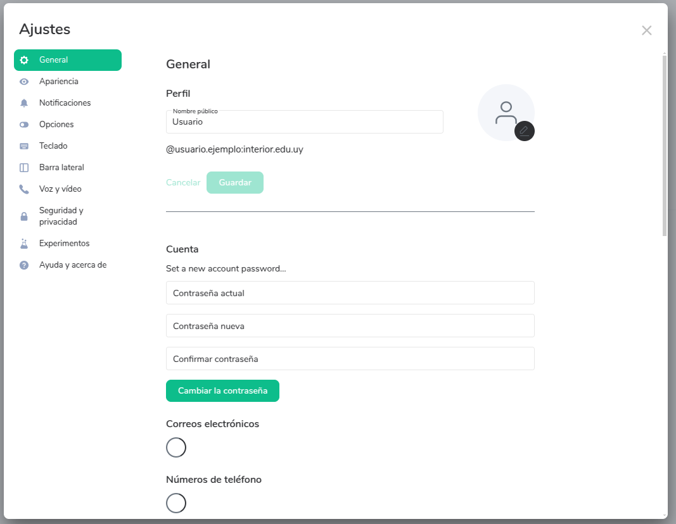Click the Opciones toggle icon
This screenshot has height=524, width=676.
click(24, 125)
